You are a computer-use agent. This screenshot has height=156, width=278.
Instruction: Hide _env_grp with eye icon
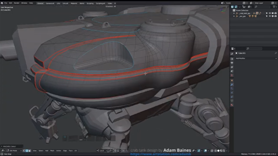pyautogui.click(x=270, y=16)
